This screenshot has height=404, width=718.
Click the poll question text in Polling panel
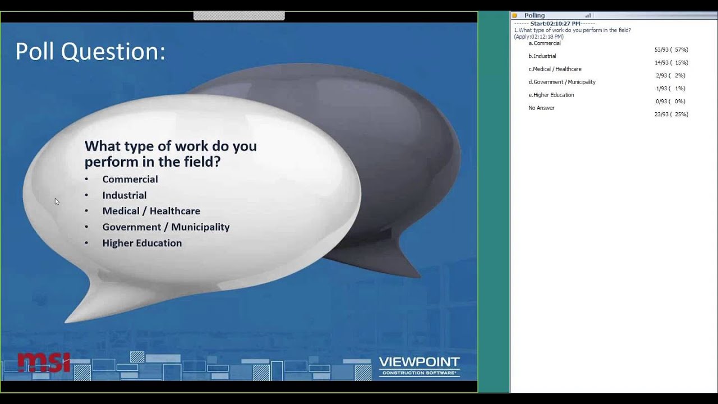pyautogui.click(x=573, y=30)
